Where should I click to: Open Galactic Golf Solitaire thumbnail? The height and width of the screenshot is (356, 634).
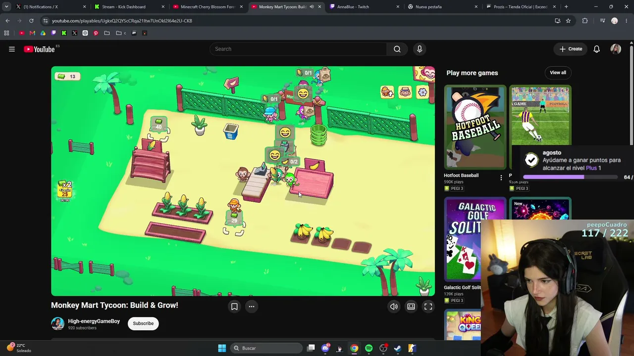click(463, 239)
